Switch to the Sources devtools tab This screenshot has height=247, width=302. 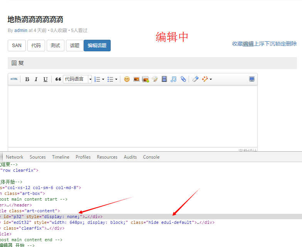pyautogui.click(x=37, y=157)
